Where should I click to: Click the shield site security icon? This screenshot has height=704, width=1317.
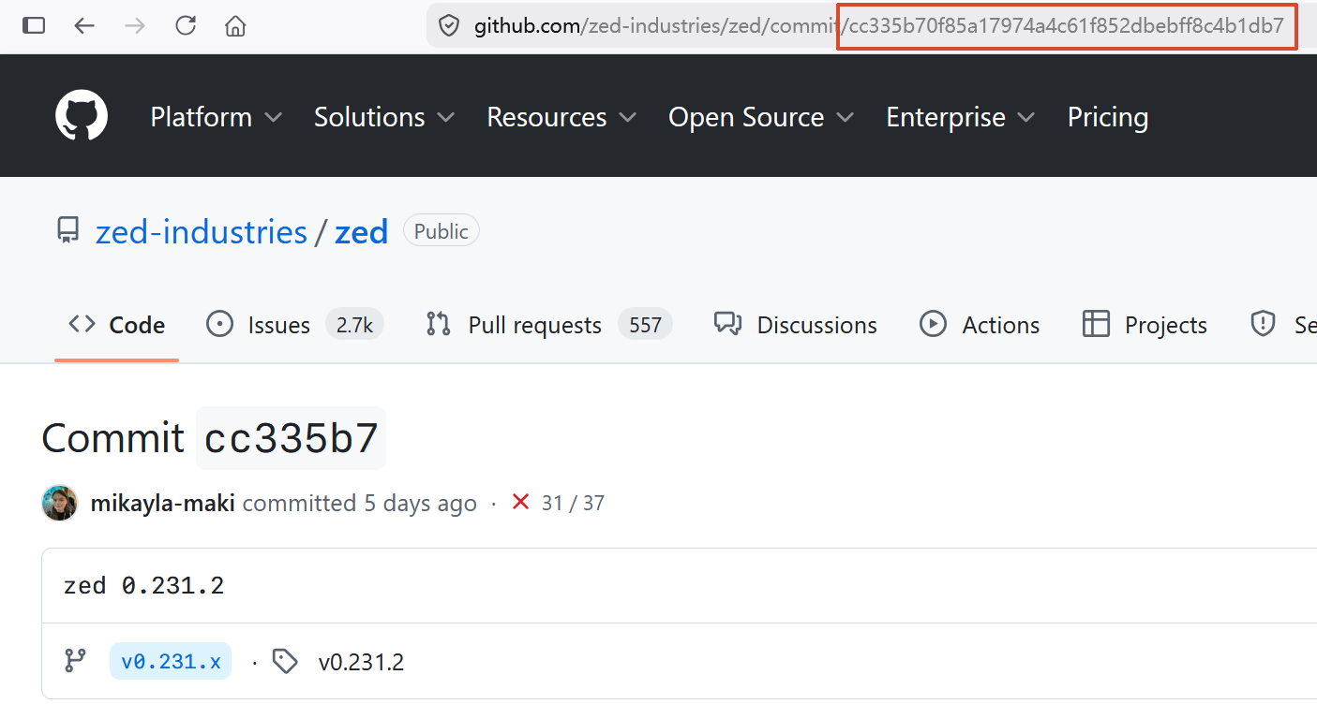tap(449, 26)
